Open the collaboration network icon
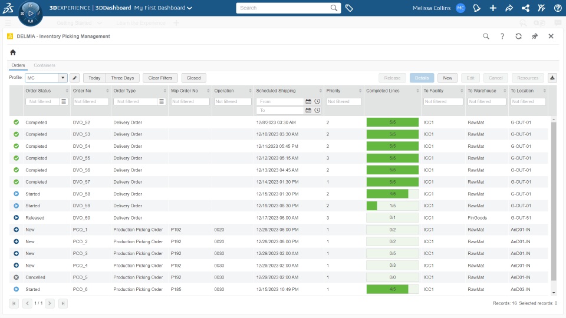566x318 pixels. (x=525, y=8)
